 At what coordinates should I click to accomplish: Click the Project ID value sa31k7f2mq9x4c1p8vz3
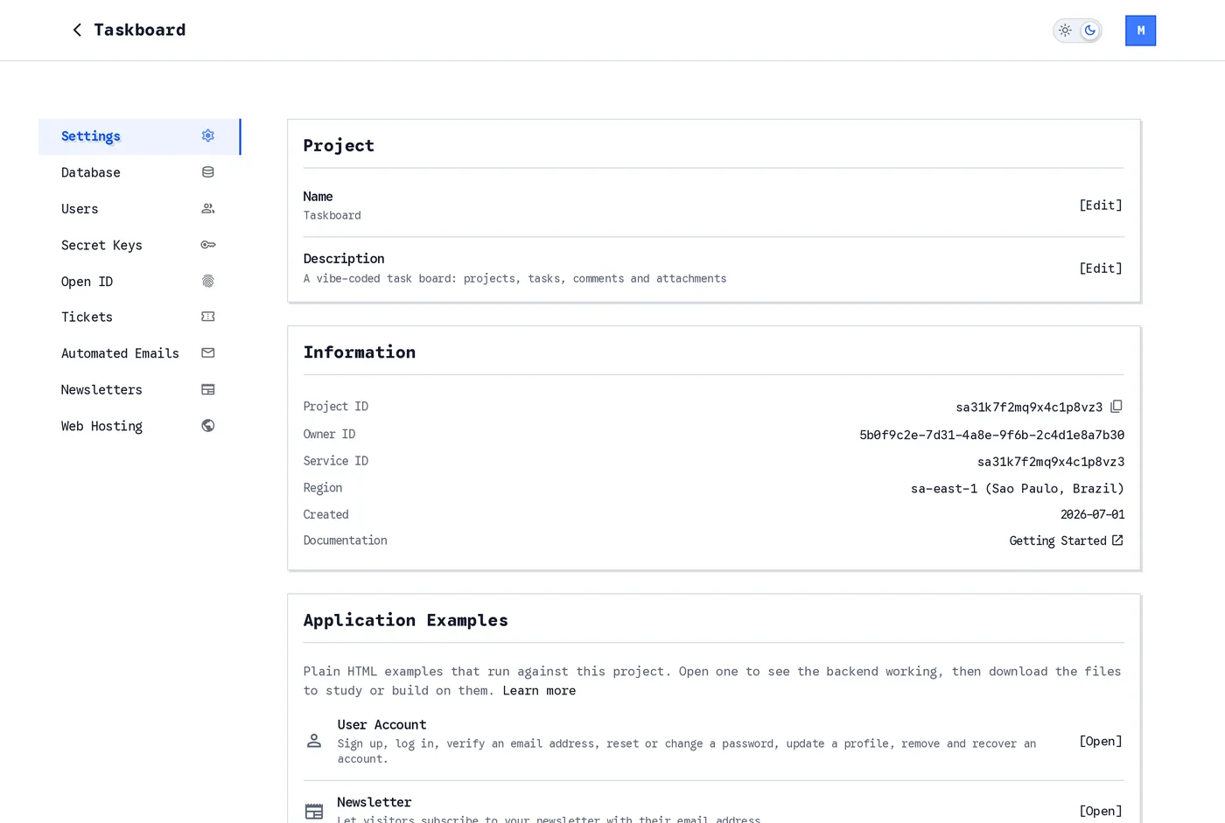click(1029, 408)
